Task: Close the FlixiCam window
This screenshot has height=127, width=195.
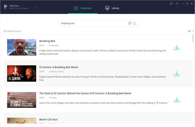Action: tap(192, 4)
